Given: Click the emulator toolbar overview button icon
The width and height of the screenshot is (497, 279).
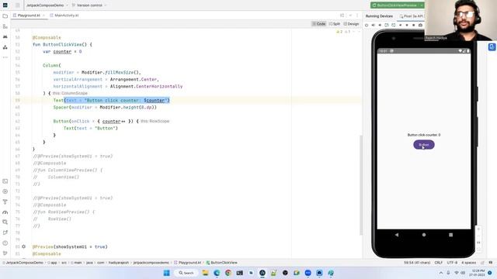Looking at the screenshot, I should [x=414, y=25].
